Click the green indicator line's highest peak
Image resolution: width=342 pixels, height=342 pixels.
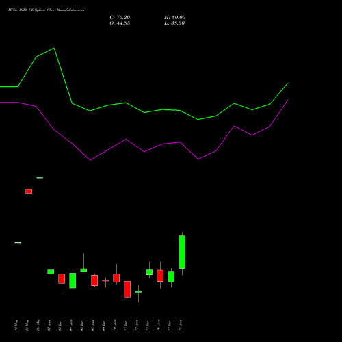[54, 48]
